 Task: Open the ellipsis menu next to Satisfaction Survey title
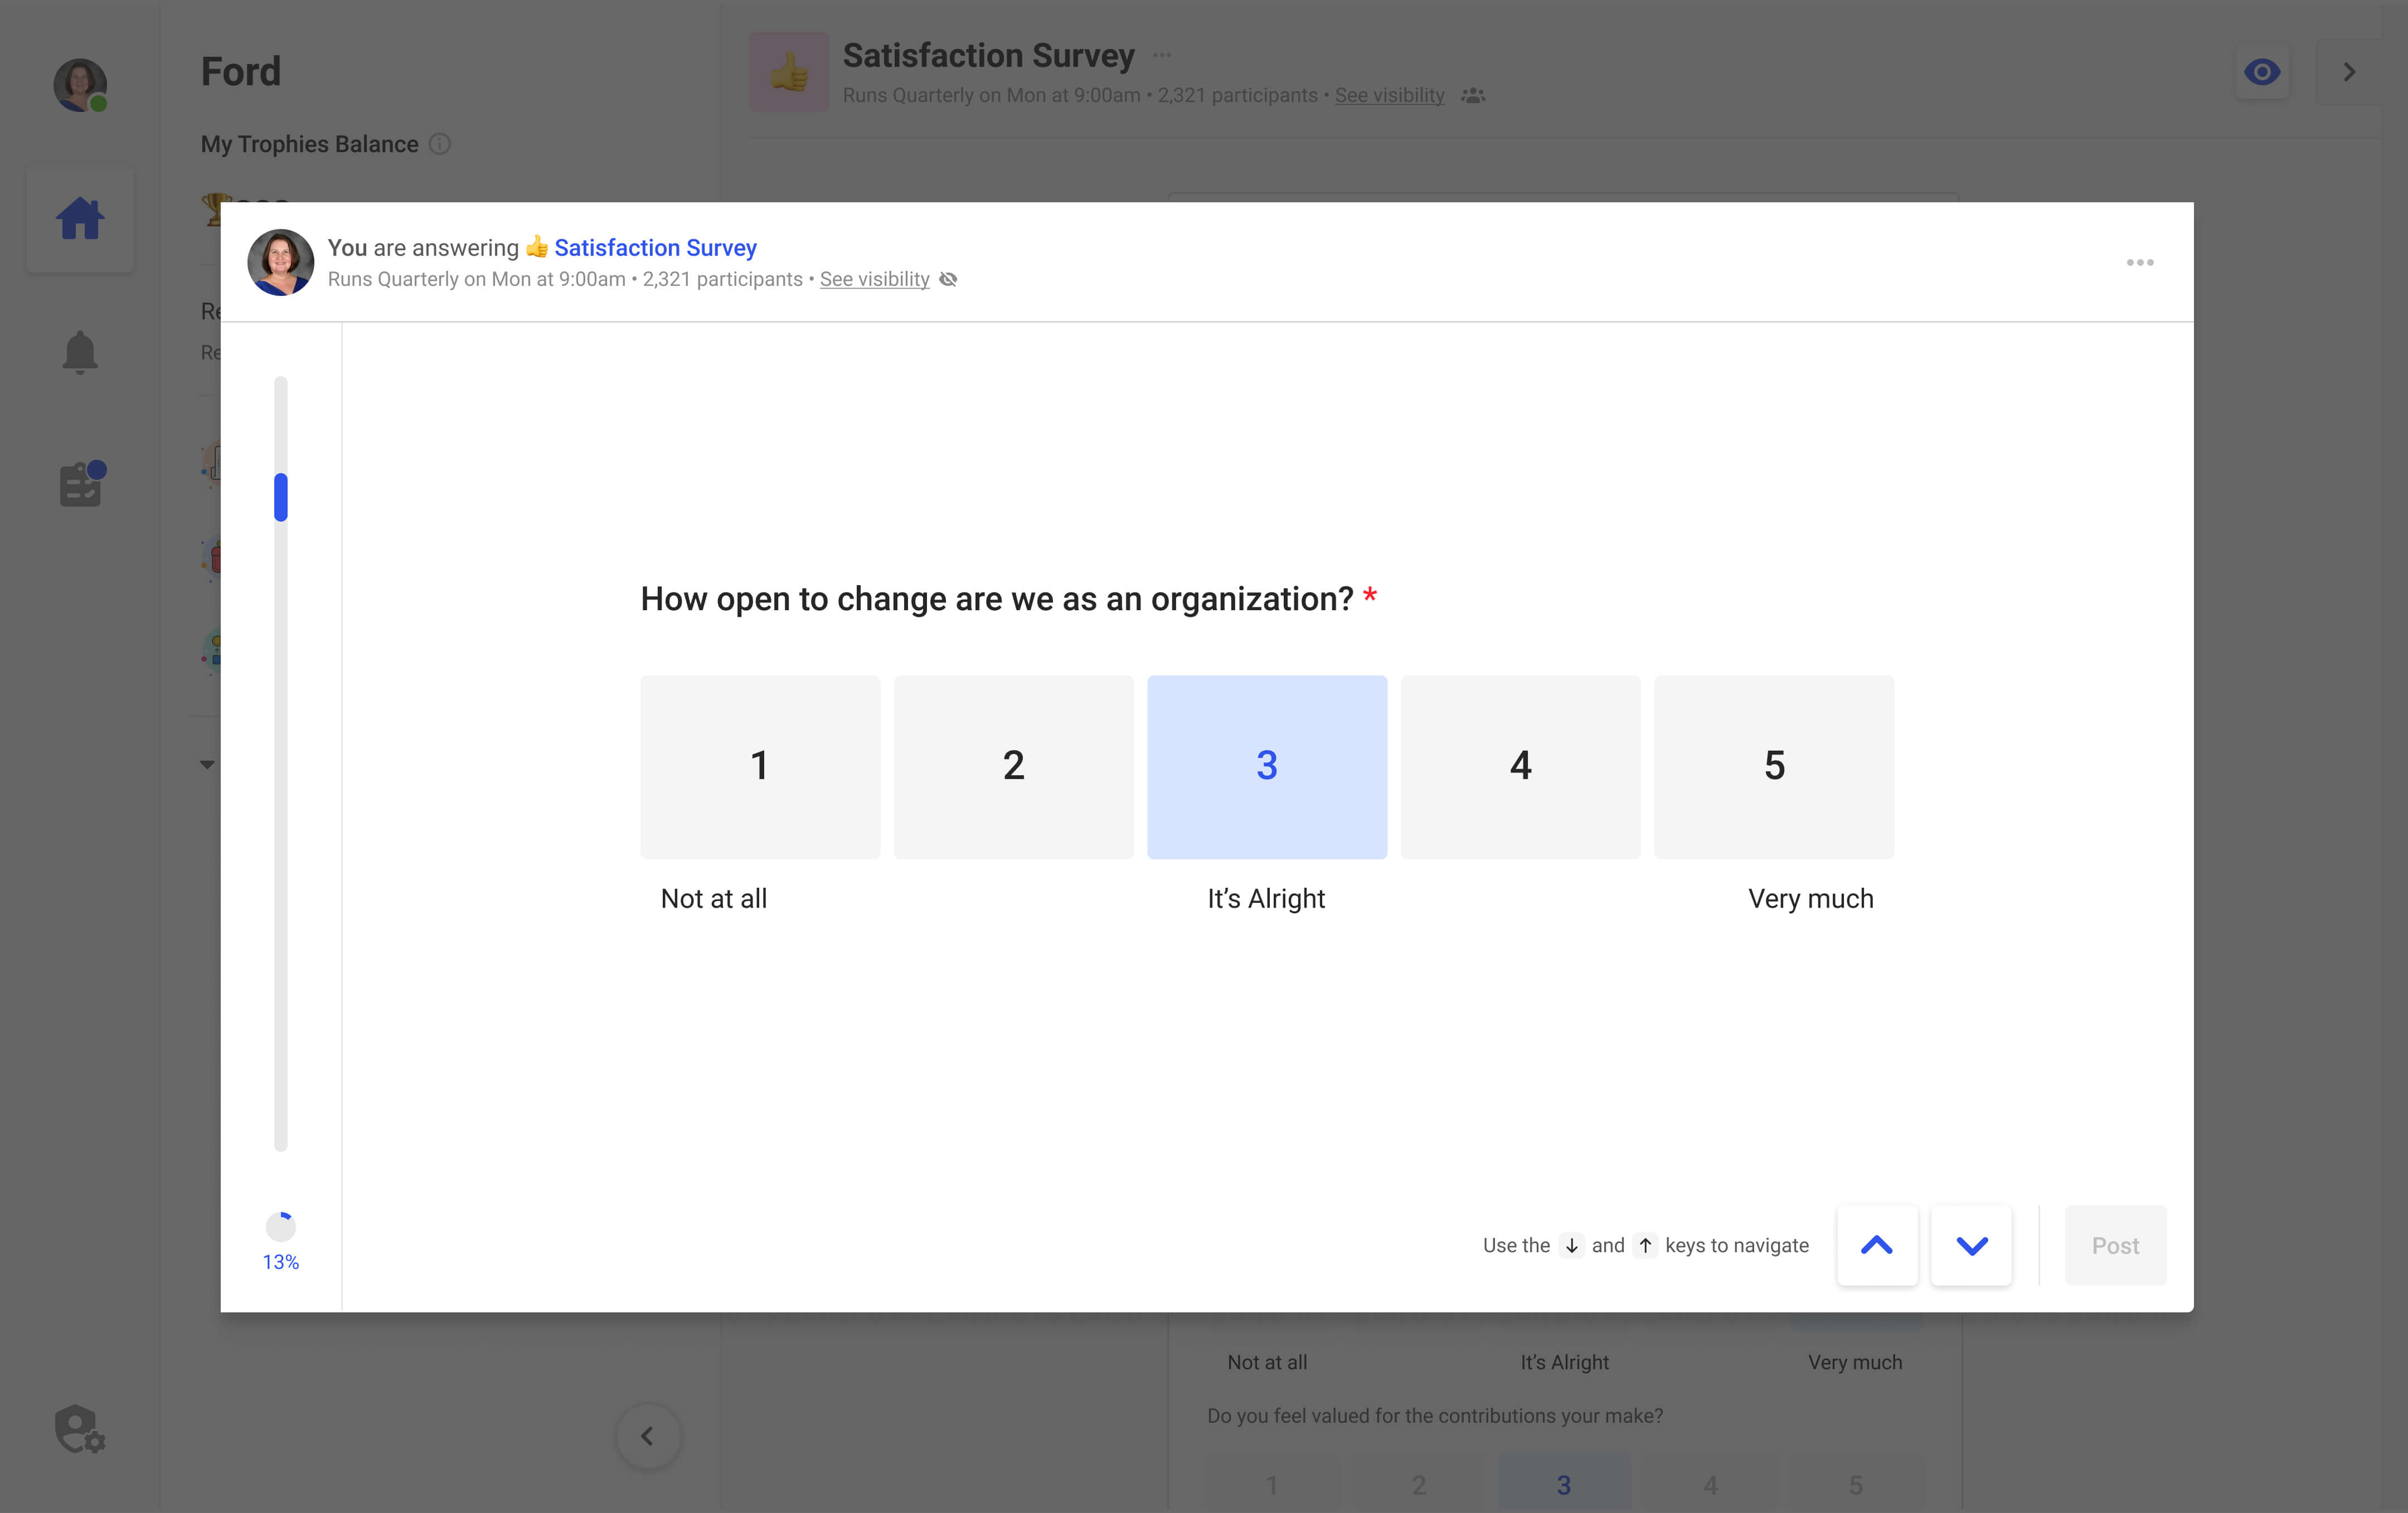pos(1161,55)
